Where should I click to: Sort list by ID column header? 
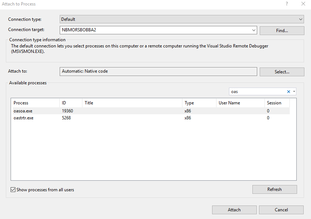coord(70,103)
